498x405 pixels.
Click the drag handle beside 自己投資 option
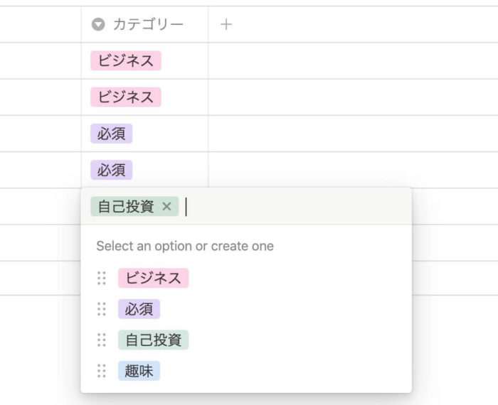[x=102, y=340]
